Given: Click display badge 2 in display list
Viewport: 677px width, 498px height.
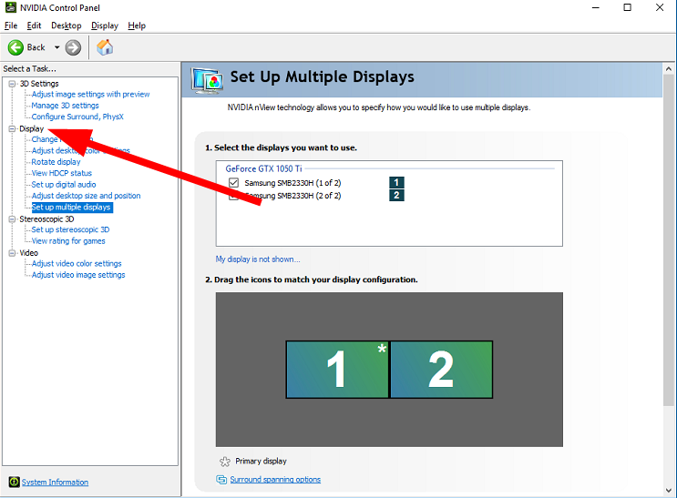Looking at the screenshot, I should point(396,195).
